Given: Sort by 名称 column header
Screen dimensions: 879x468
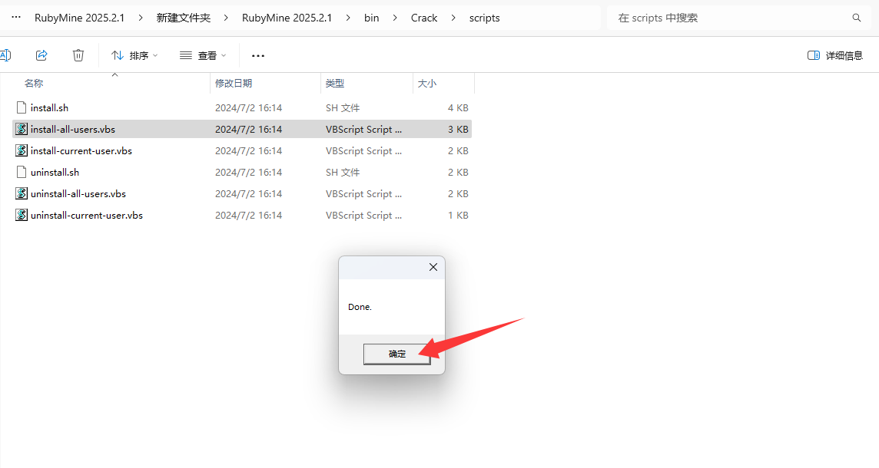Looking at the screenshot, I should [34, 84].
